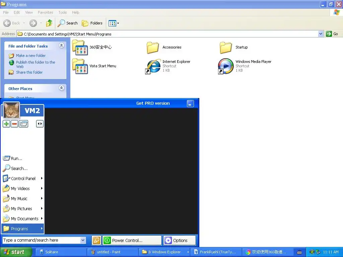Expand My Pictures submenu
Image resolution: width=343 pixels, height=257 pixels.
(x=23, y=209)
